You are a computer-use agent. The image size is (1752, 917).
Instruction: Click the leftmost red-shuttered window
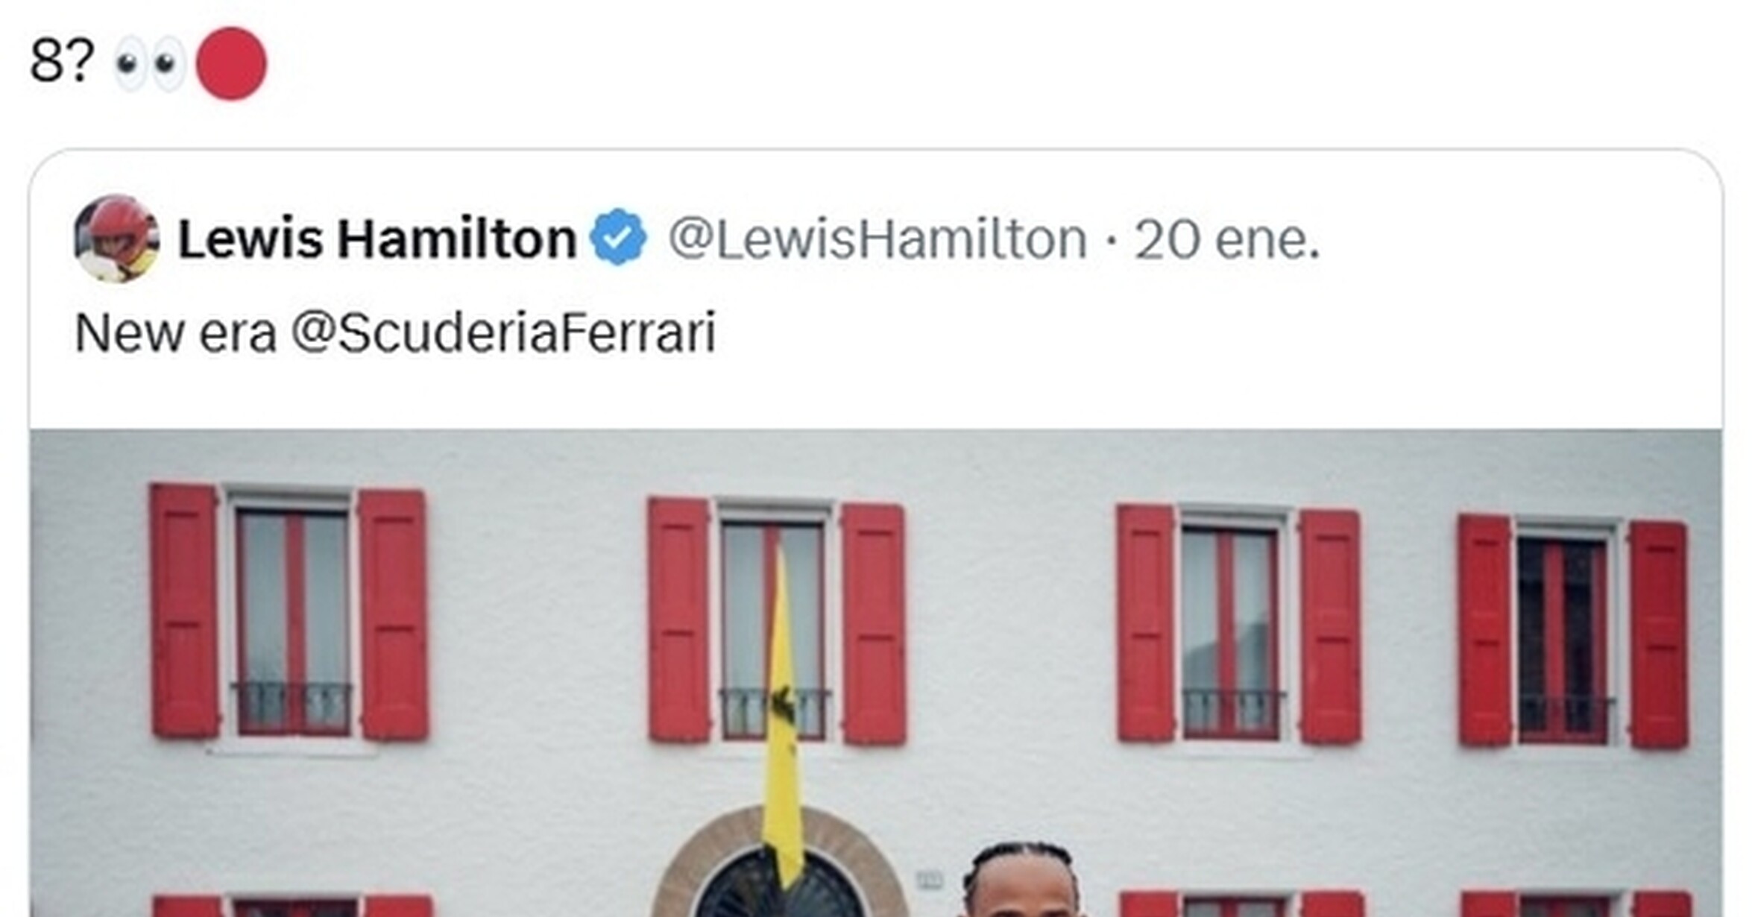289,611
